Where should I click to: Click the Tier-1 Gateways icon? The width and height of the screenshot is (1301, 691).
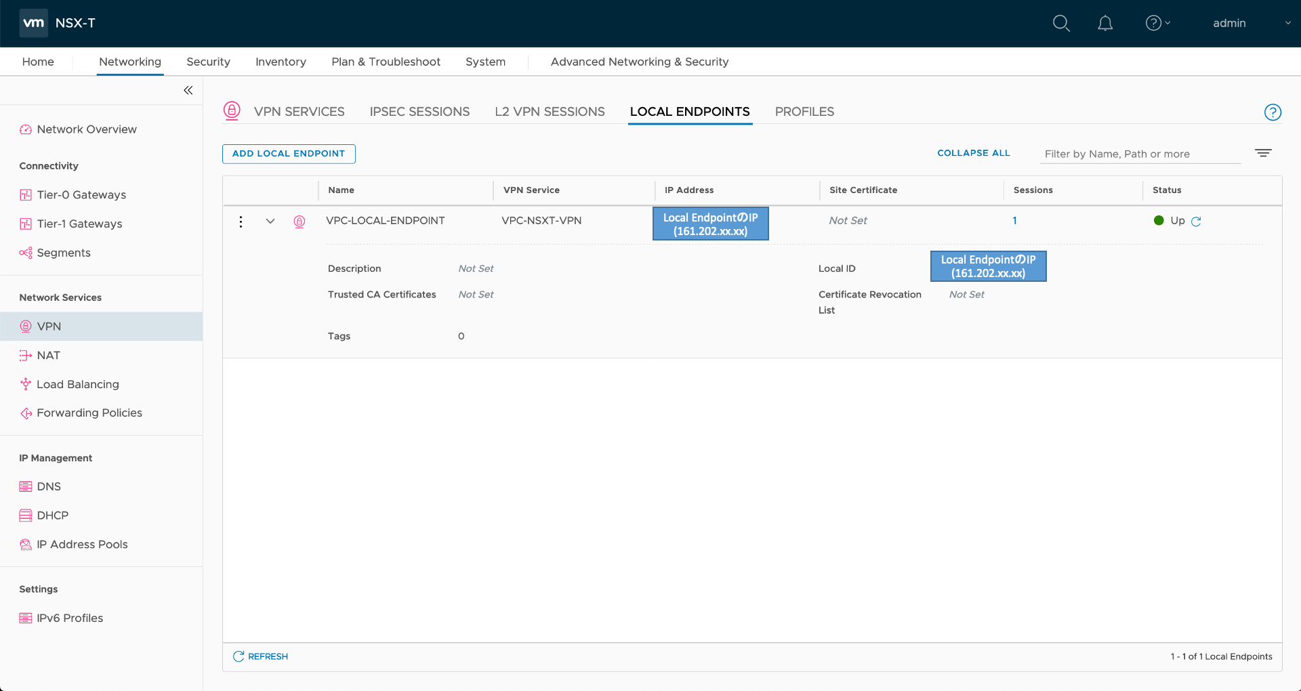[x=26, y=224]
